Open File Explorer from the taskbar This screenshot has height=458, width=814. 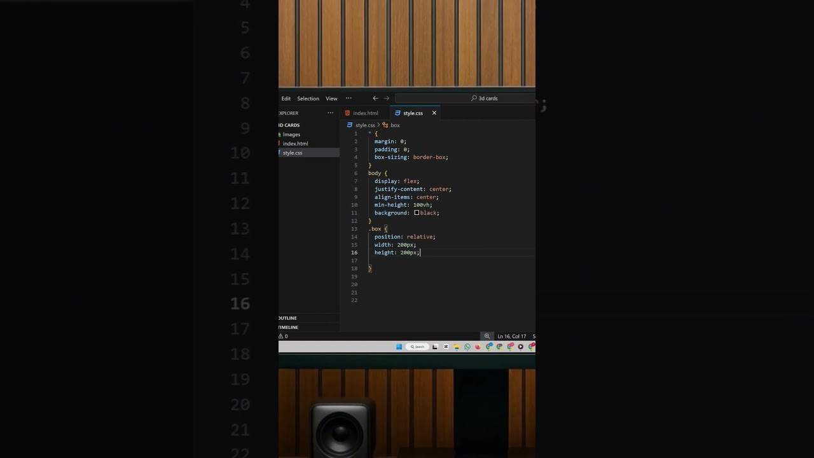coord(457,347)
